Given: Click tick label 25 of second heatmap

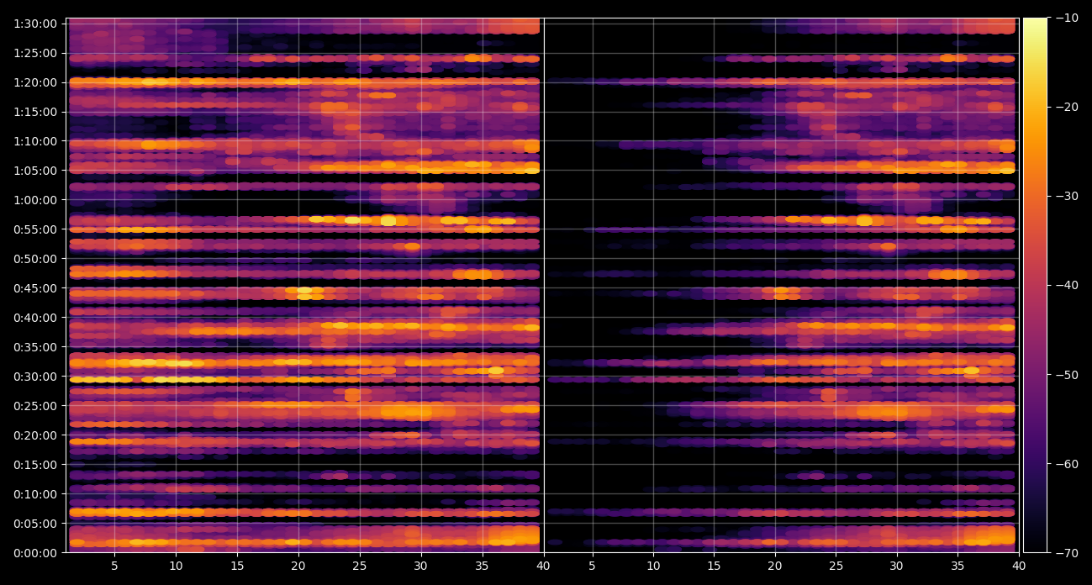Looking at the screenshot, I should coord(836,567).
